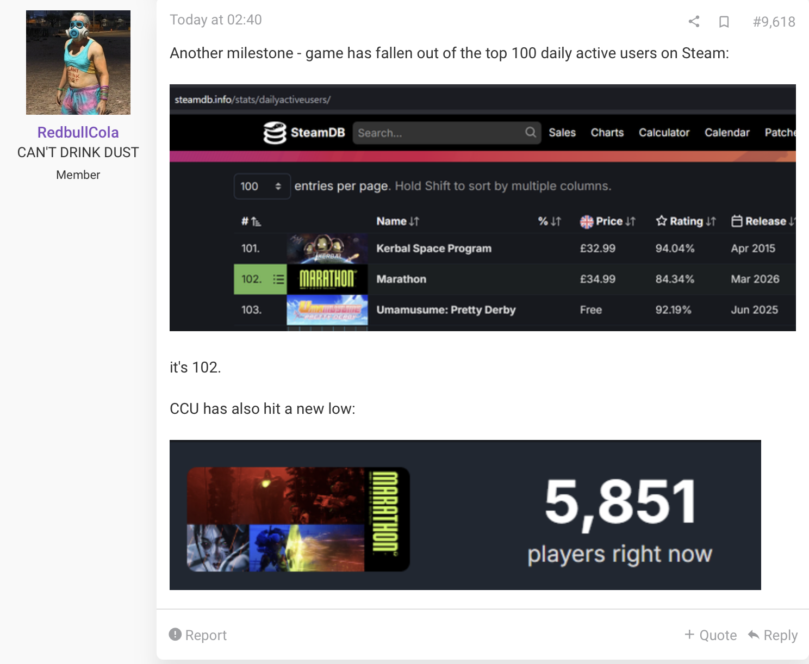Open the Charts menu in SteamDB

607,133
